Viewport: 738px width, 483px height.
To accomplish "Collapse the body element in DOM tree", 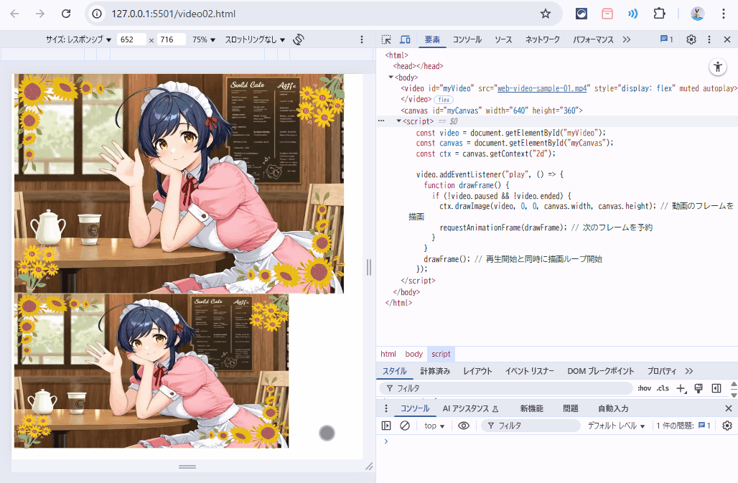I will (391, 77).
